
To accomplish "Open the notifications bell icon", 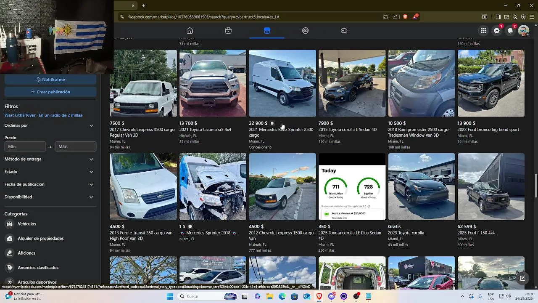I will click(510, 31).
